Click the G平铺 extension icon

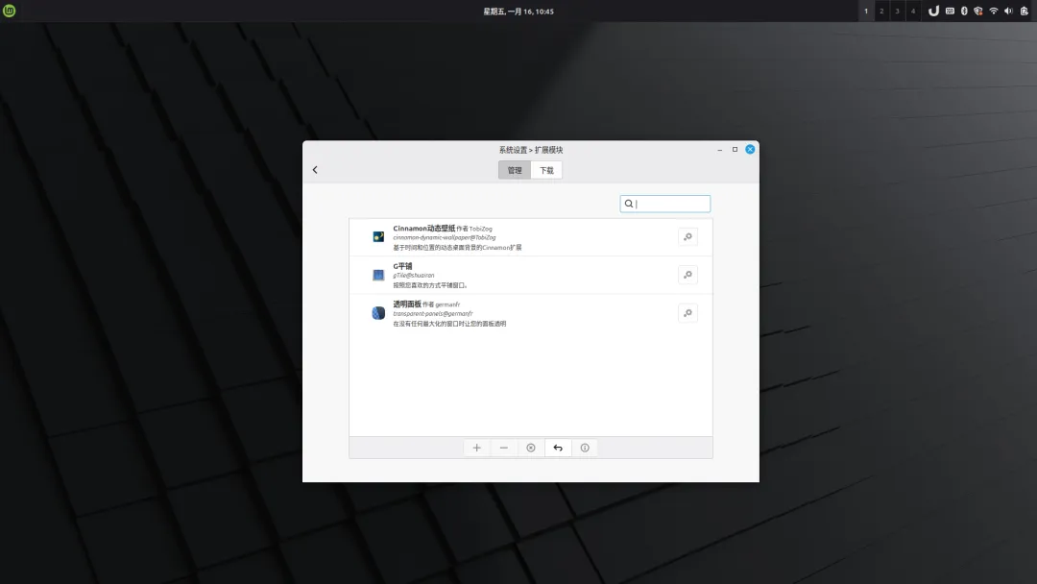click(x=378, y=275)
